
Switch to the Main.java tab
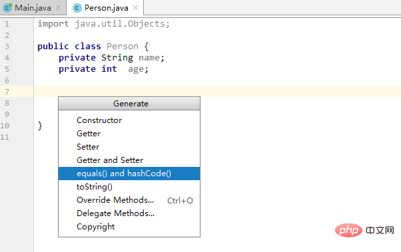[33, 8]
